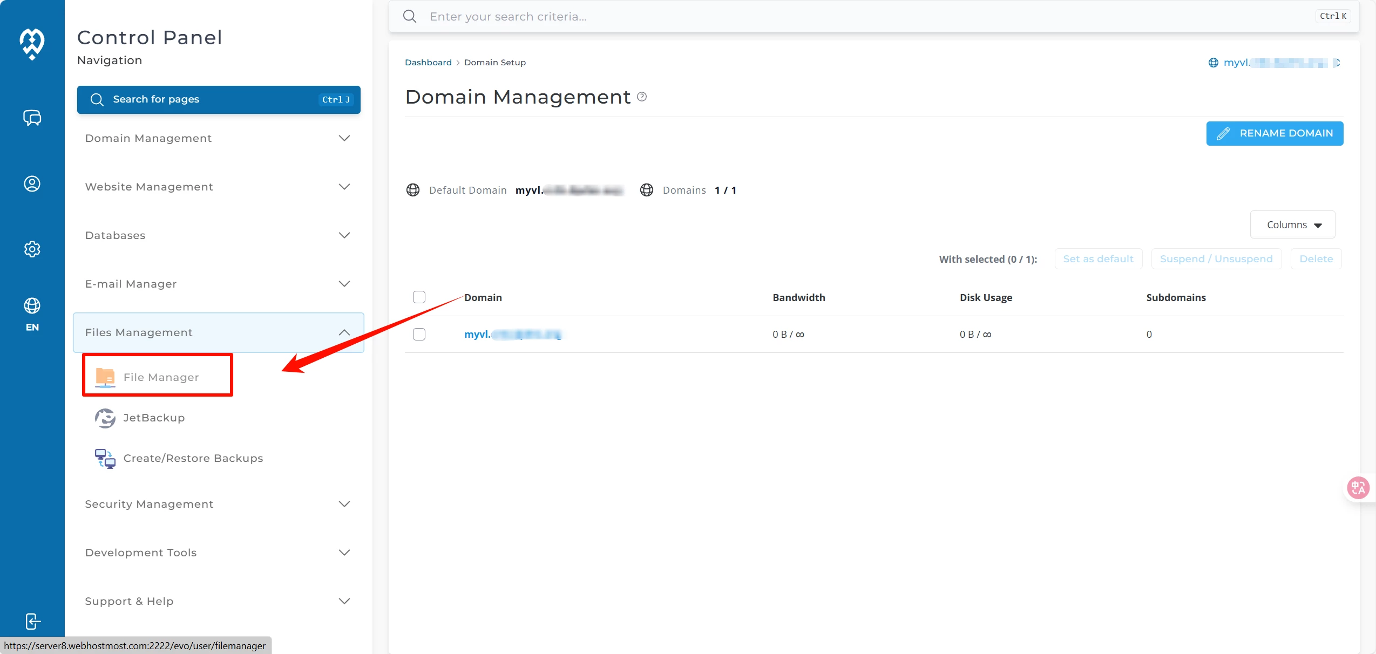The image size is (1376, 654).
Task: Expand the Security Management section
Action: tap(218, 504)
